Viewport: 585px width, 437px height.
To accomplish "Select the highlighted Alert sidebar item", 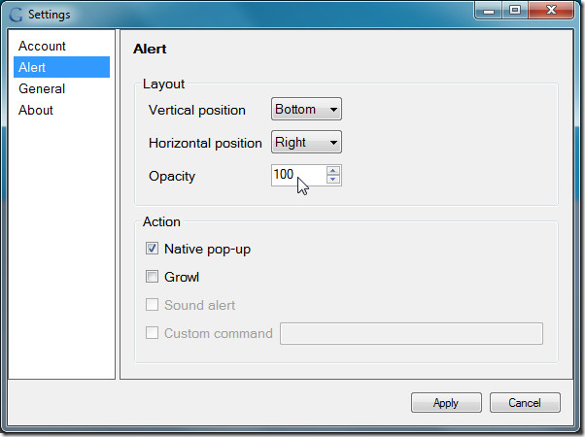I will pos(61,67).
